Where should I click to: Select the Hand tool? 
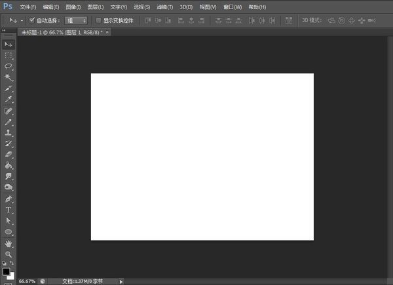[x=9, y=243]
